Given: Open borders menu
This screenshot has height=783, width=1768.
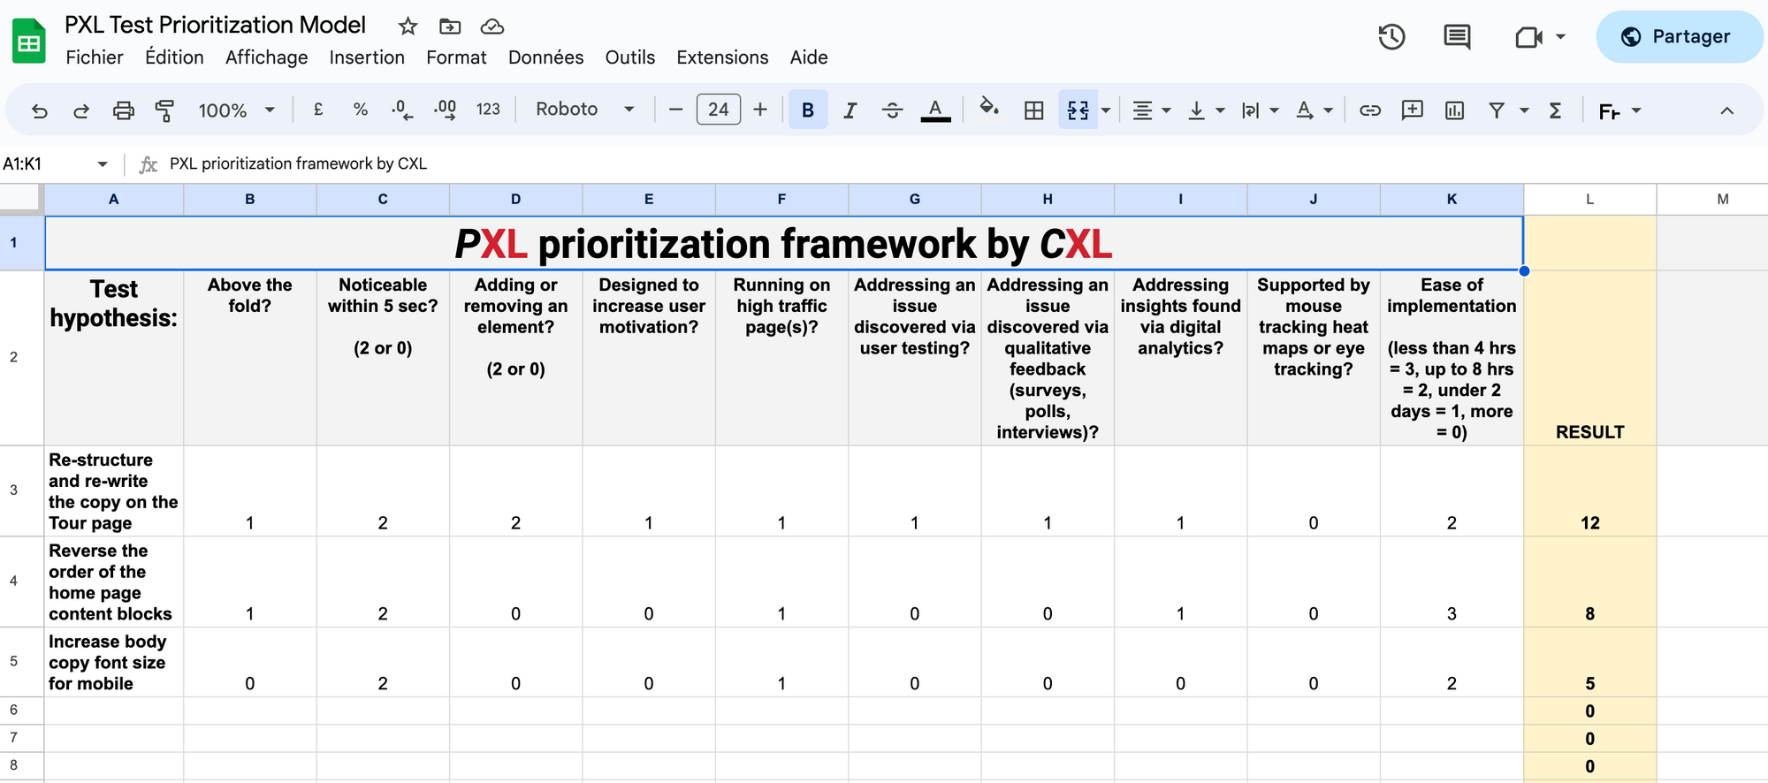Looking at the screenshot, I should click(x=1033, y=110).
